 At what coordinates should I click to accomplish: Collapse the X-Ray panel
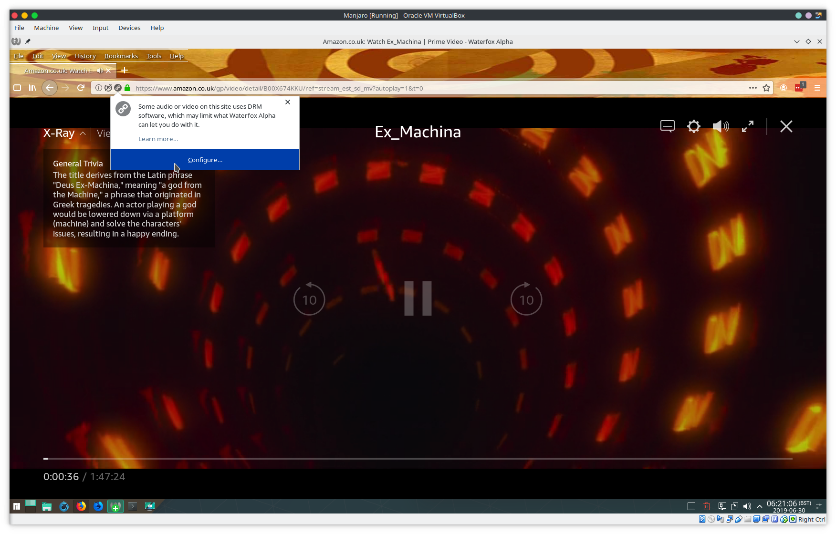83,133
